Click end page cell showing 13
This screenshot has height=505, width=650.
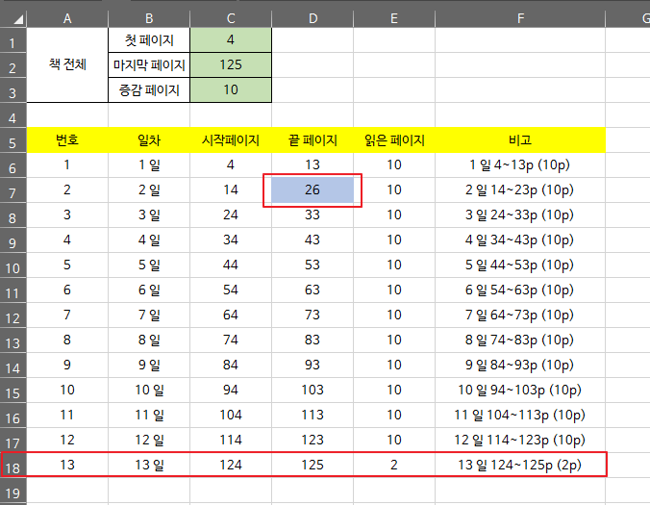312,165
